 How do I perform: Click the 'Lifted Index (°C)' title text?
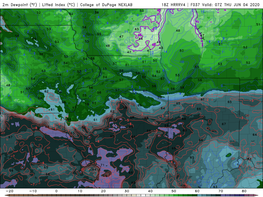click(59, 5)
